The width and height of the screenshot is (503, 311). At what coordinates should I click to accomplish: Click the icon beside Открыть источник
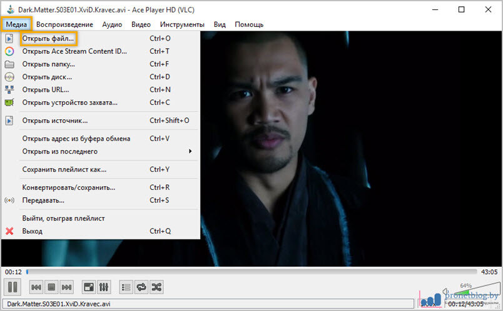coord(9,121)
